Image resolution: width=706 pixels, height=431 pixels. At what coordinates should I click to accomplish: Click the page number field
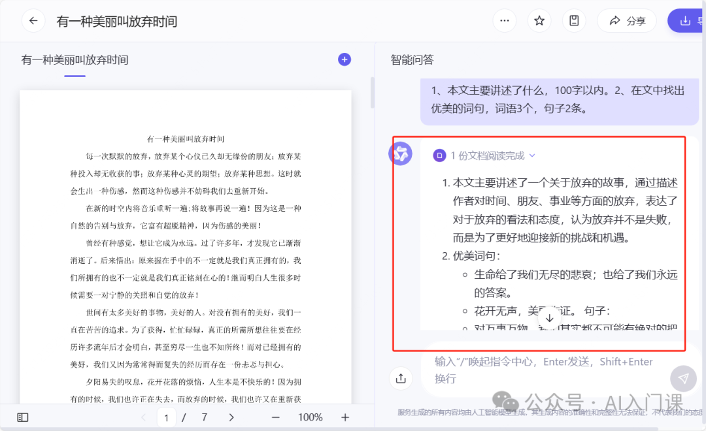(x=167, y=417)
